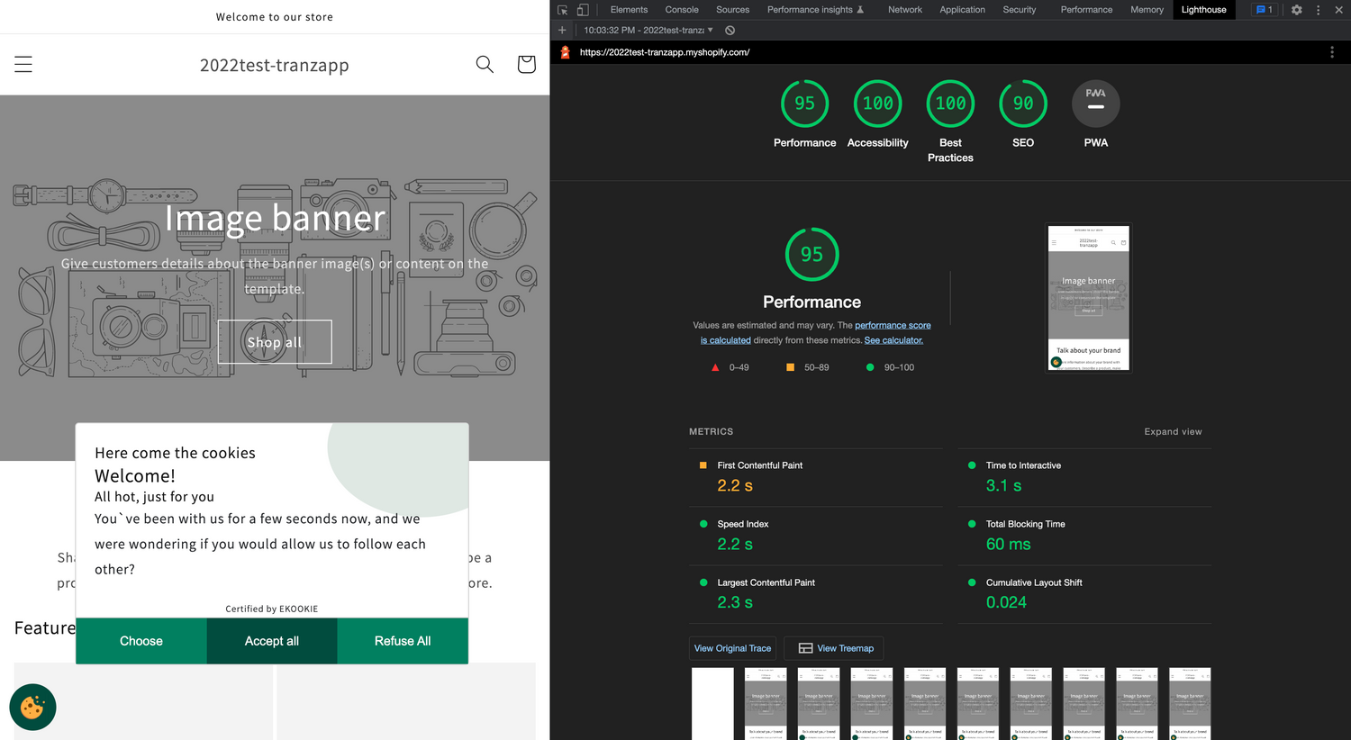Open the See calculator link
Image resolution: width=1351 pixels, height=740 pixels.
893,340
